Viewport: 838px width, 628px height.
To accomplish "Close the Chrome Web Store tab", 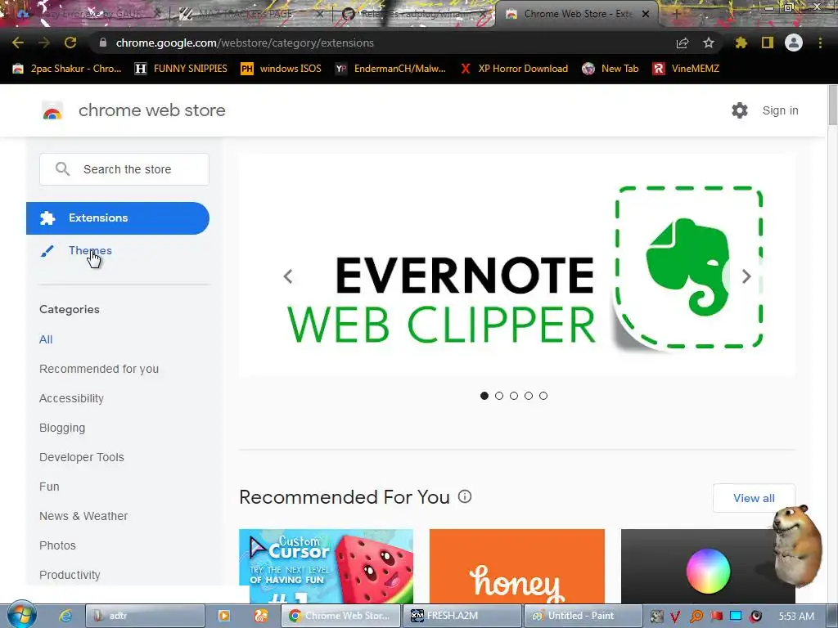I will [x=646, y=14].
